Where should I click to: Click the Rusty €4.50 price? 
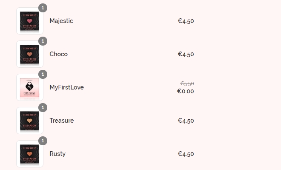[186, 154]
